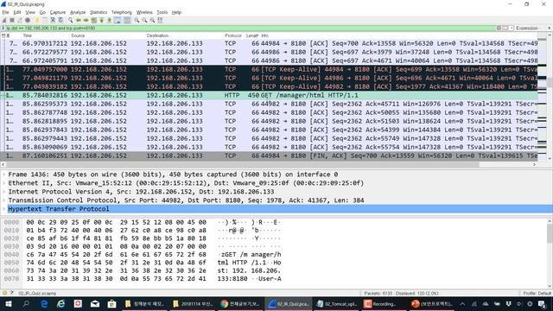Screen dimensions: 553x311
Task: Open Chrome from the taskbar
Action: [240, 303]
